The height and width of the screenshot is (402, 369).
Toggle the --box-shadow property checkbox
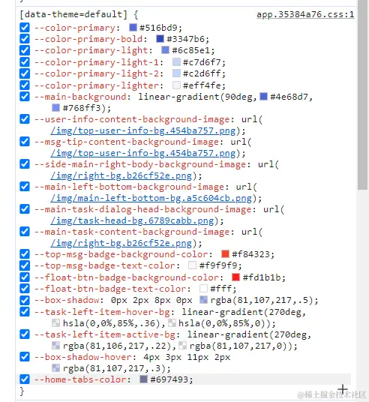25,300
